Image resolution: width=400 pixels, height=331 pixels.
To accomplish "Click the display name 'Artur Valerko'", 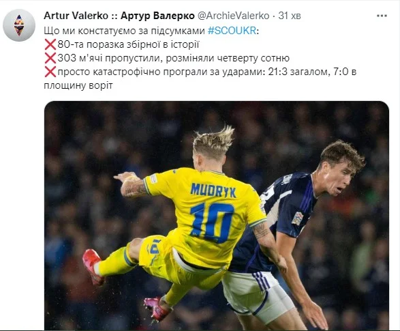I will click(x=76, y=16).
